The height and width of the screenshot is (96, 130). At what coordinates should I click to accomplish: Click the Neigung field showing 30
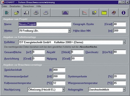[77, 59]
